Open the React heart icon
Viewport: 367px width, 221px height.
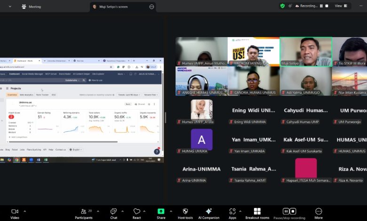tap(136, 212)
